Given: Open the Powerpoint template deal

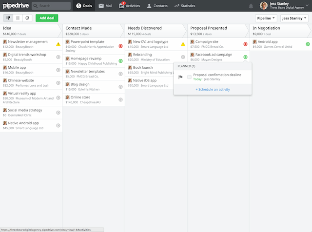Looking at the screenshot, I should pos(87,41).
